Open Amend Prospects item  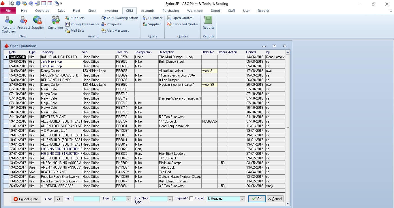pos(111,24)
